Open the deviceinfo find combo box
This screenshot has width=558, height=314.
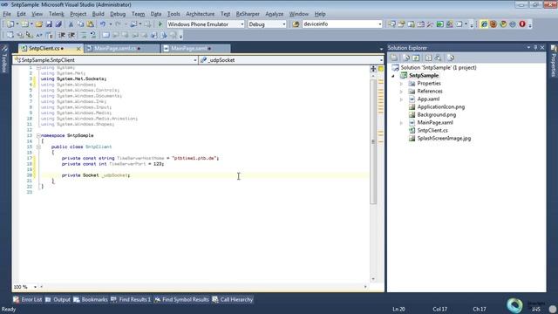tap(380, 24)
